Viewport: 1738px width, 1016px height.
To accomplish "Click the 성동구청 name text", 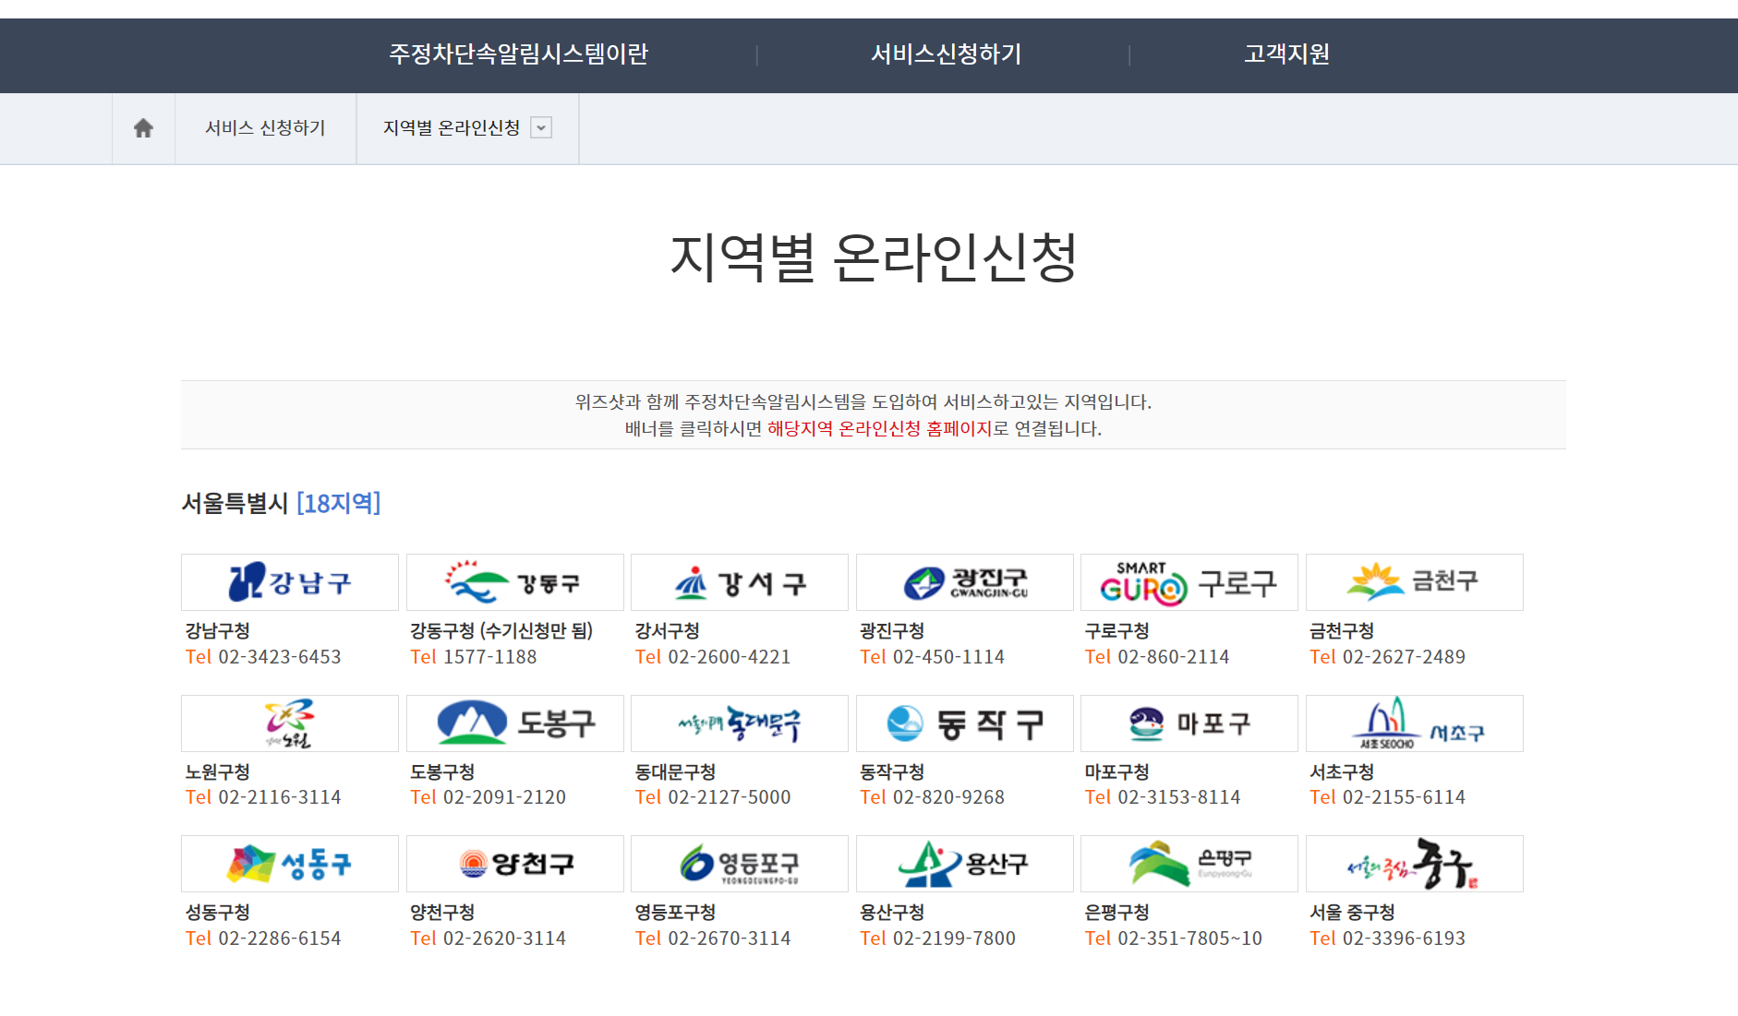I will point(218,913).
